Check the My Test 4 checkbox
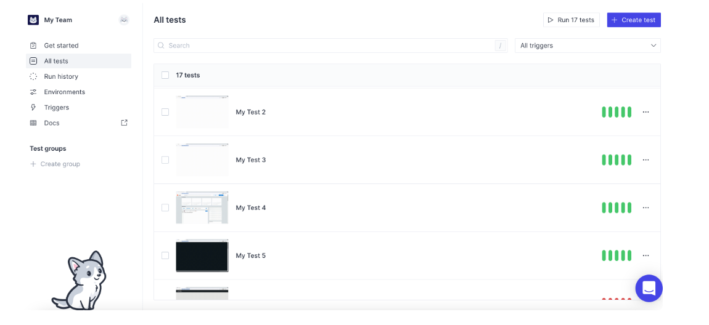Screen dimensions: 709x325 coord(165,207)
